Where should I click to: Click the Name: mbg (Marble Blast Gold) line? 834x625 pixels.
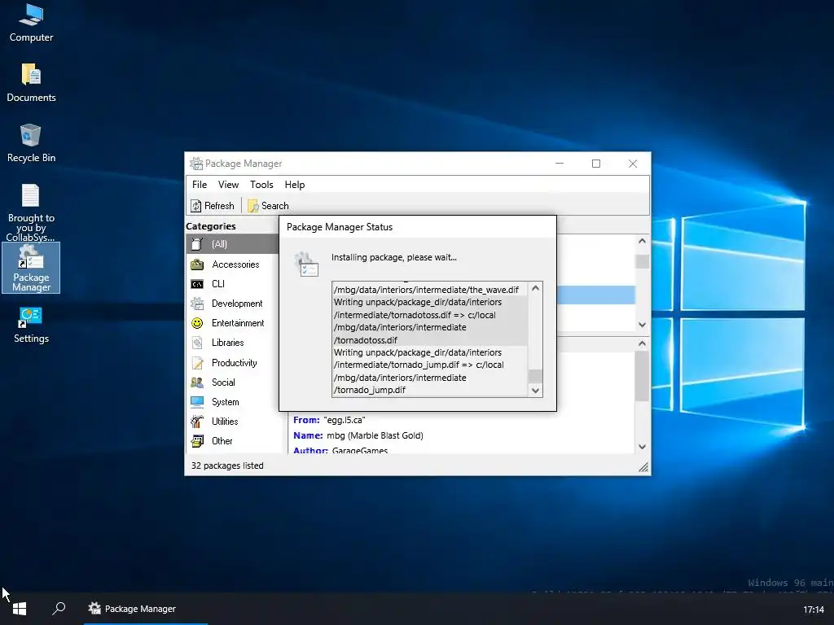(x=358, y=435)
